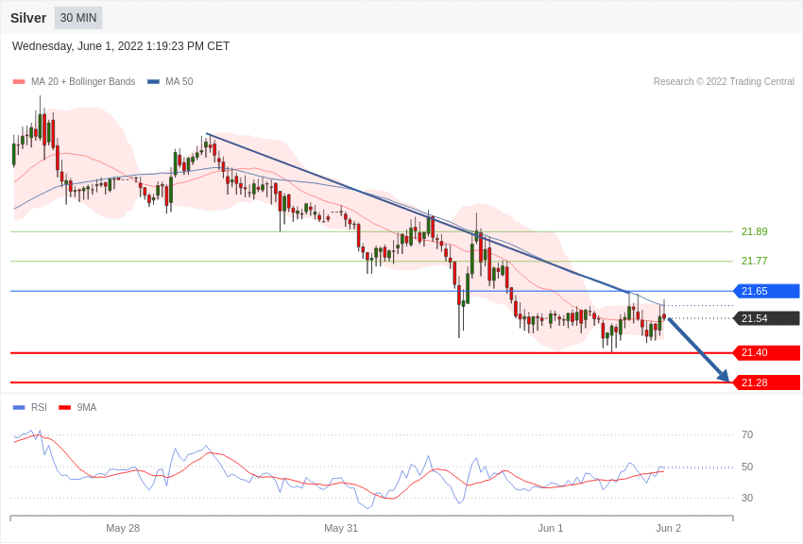
Task: Click the MA 20 + Bollinger Bands label
Action: [x=83, y=81]
